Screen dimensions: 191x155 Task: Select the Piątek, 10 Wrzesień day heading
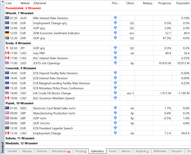pos(19,103)
